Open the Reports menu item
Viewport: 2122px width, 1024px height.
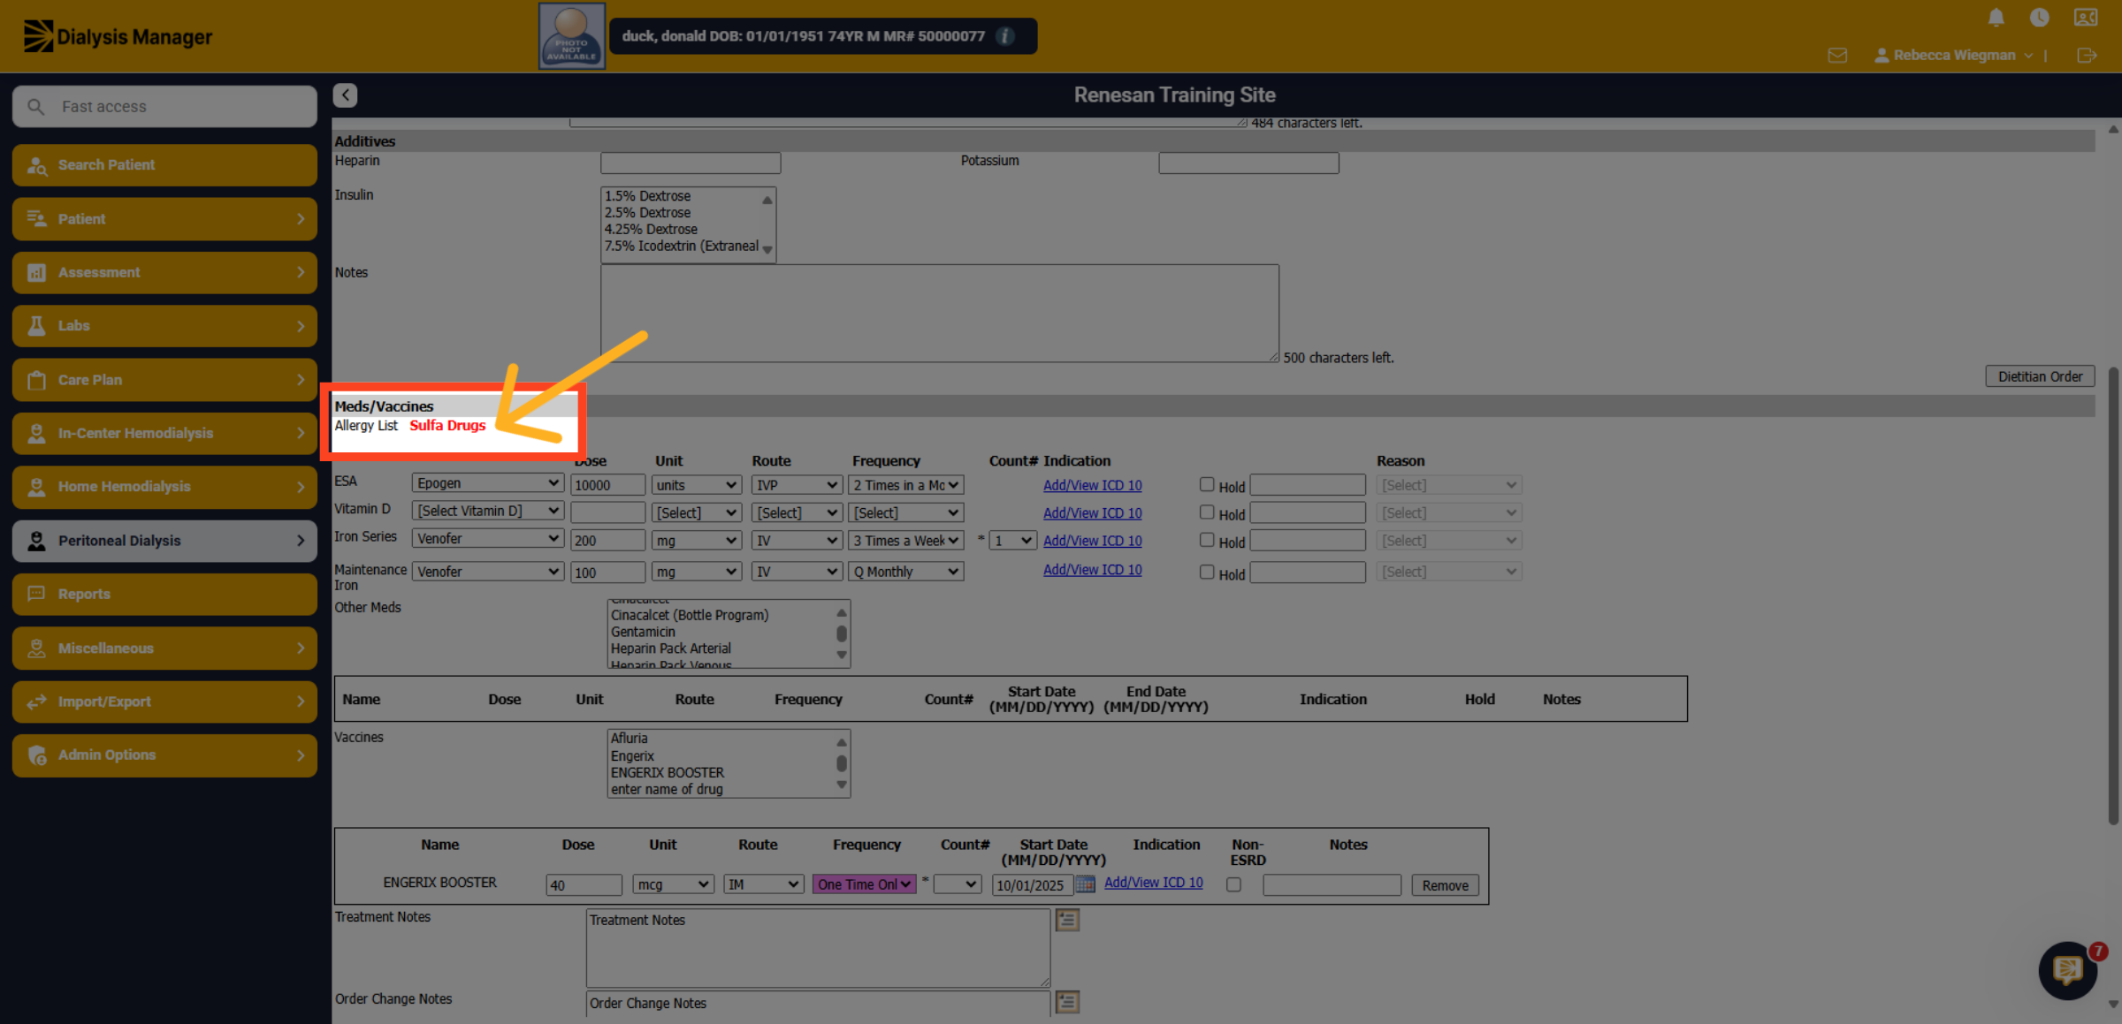click(x=164, y=594)
